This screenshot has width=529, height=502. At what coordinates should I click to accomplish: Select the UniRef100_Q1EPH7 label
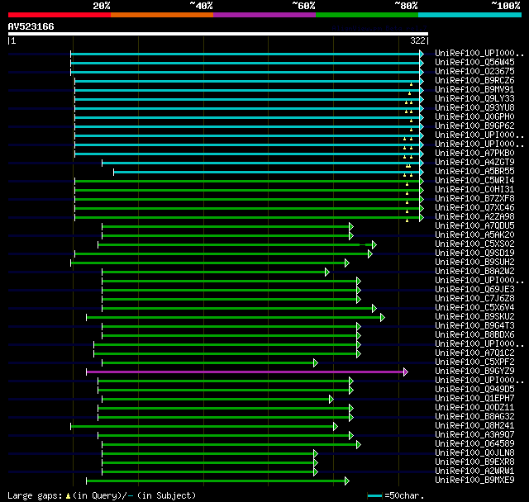coord(474,399)
